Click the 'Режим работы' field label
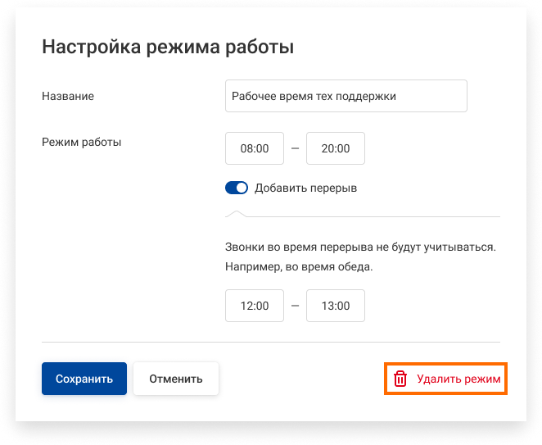The height and width of the screenshot is (445, 542). (81, 142)
